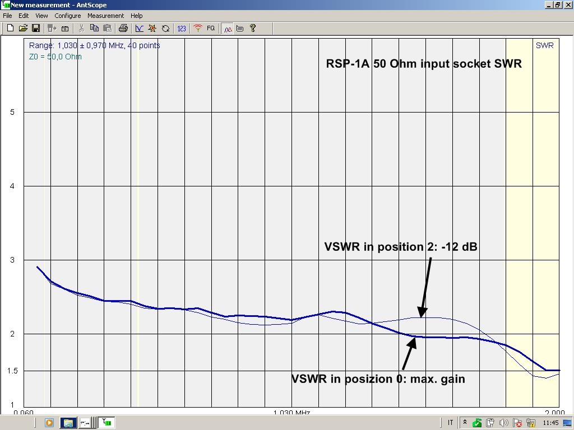Click the show desktop monitor tray icon

[x=567, y=423]
